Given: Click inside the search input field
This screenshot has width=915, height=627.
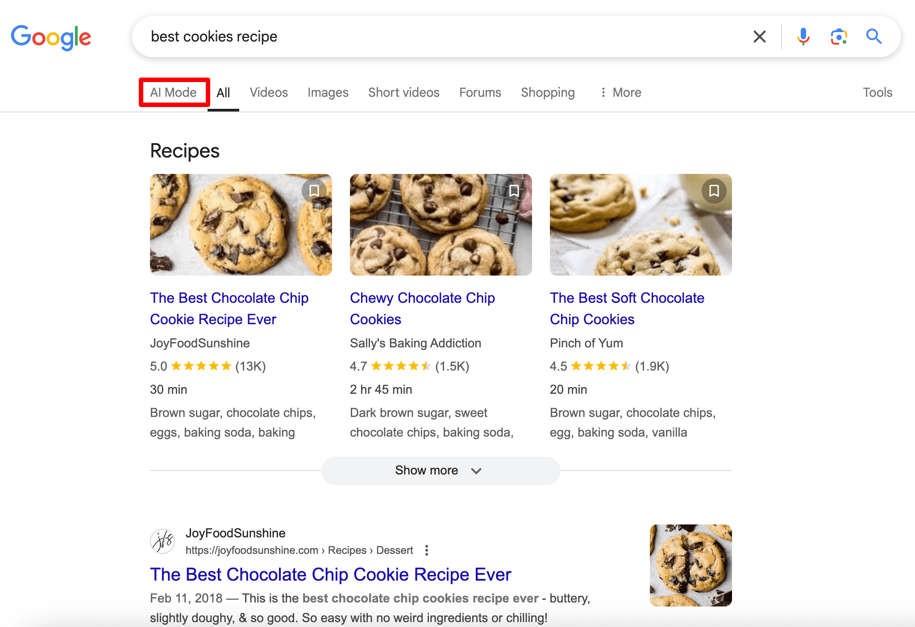Looking at the screenshot, I should point(402,37).
